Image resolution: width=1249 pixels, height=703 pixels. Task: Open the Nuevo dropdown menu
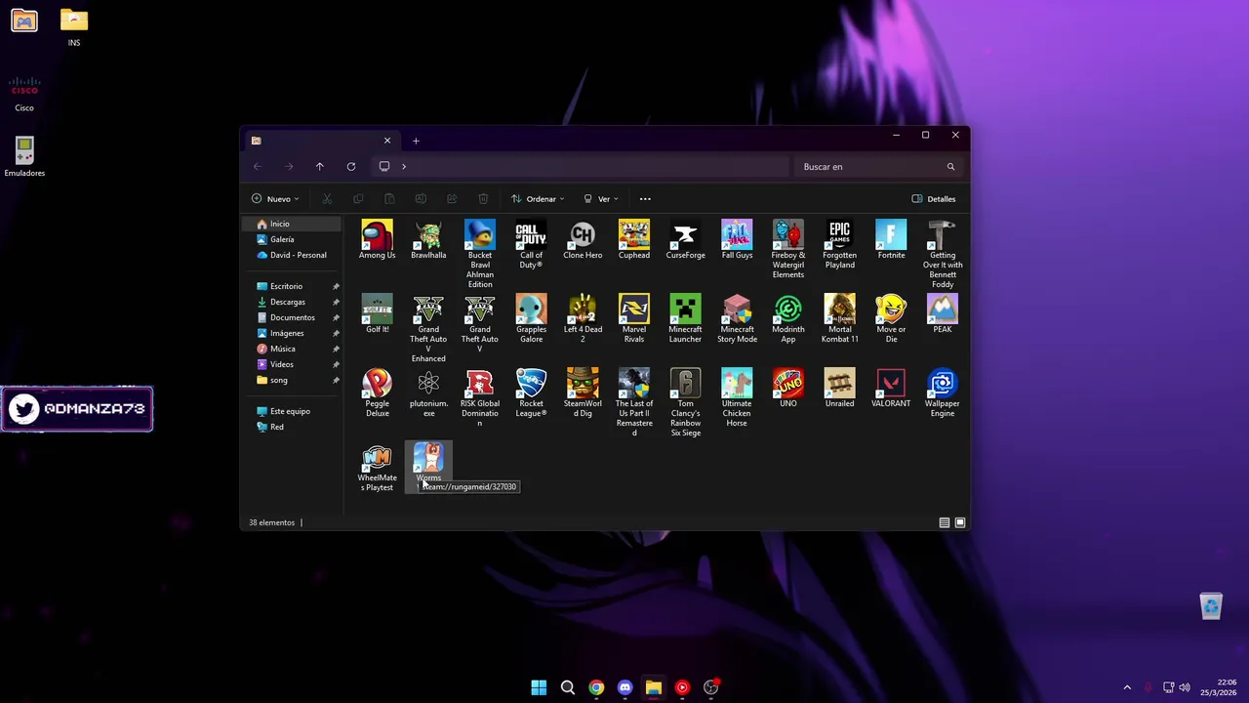point(275,198)
